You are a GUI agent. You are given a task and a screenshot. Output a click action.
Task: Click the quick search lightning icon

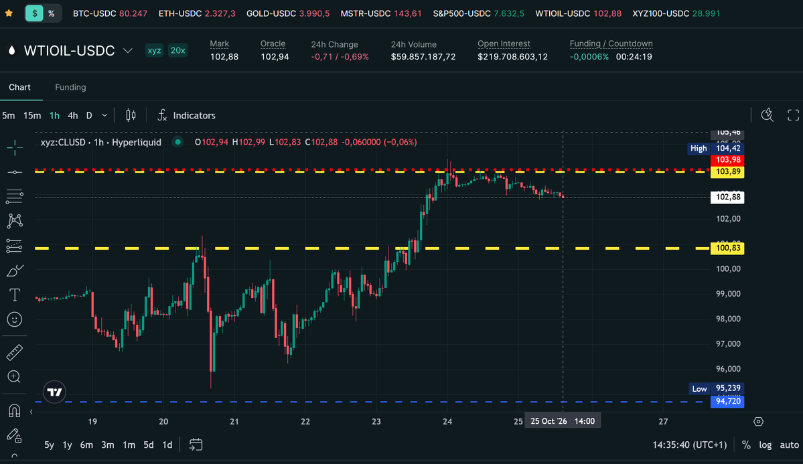click(767, 115)
